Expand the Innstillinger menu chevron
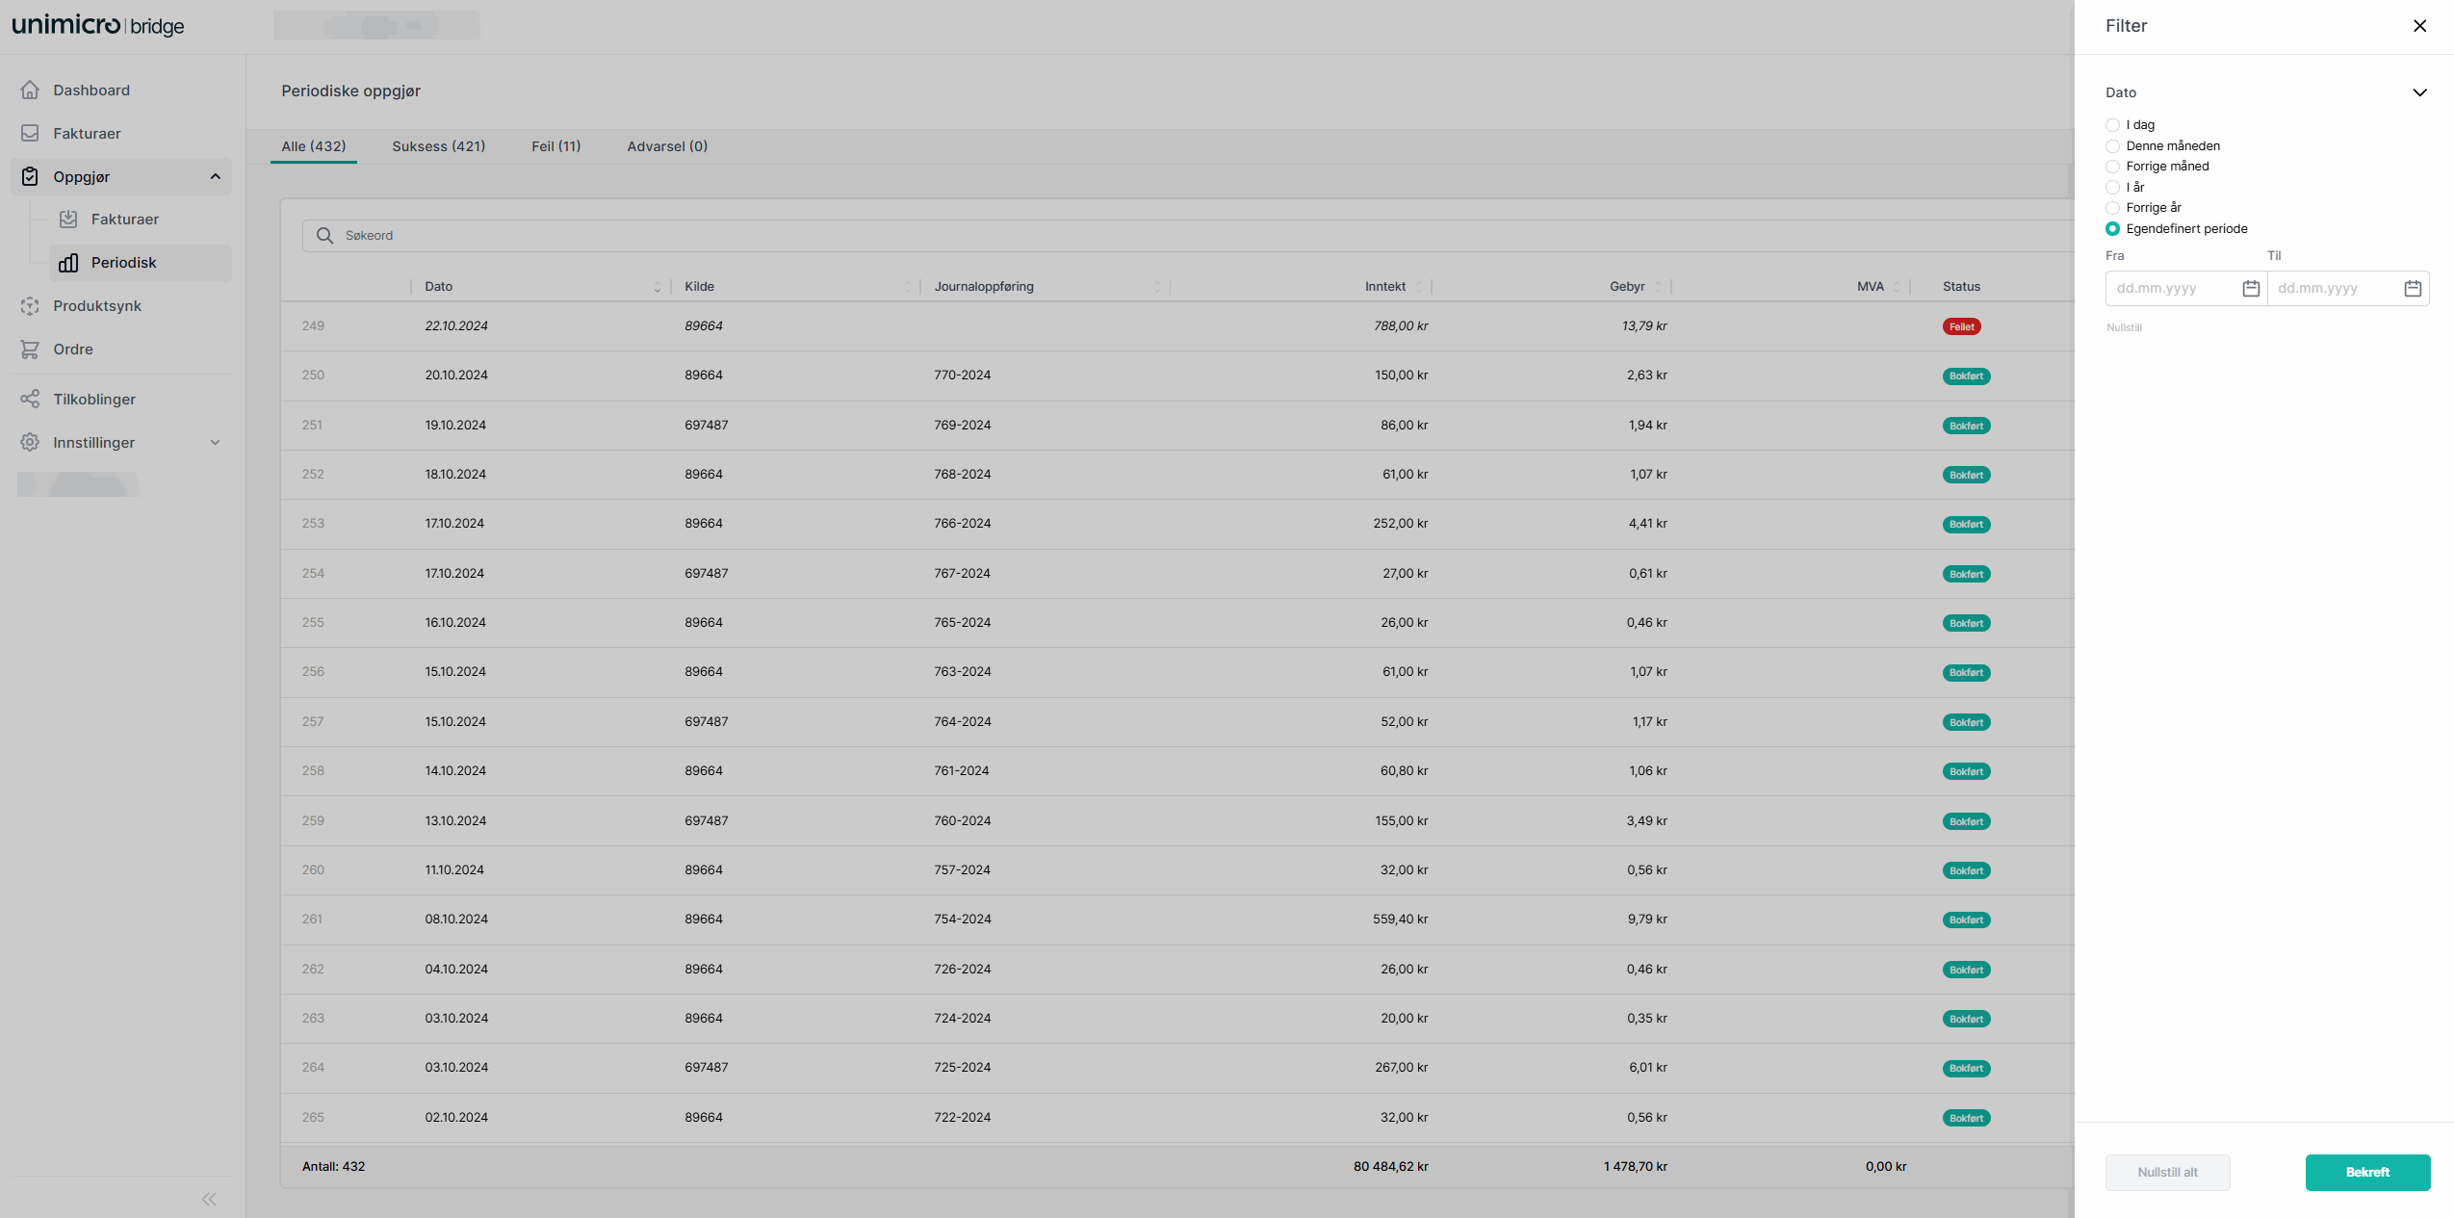2454x1218 pixels. 215,443
